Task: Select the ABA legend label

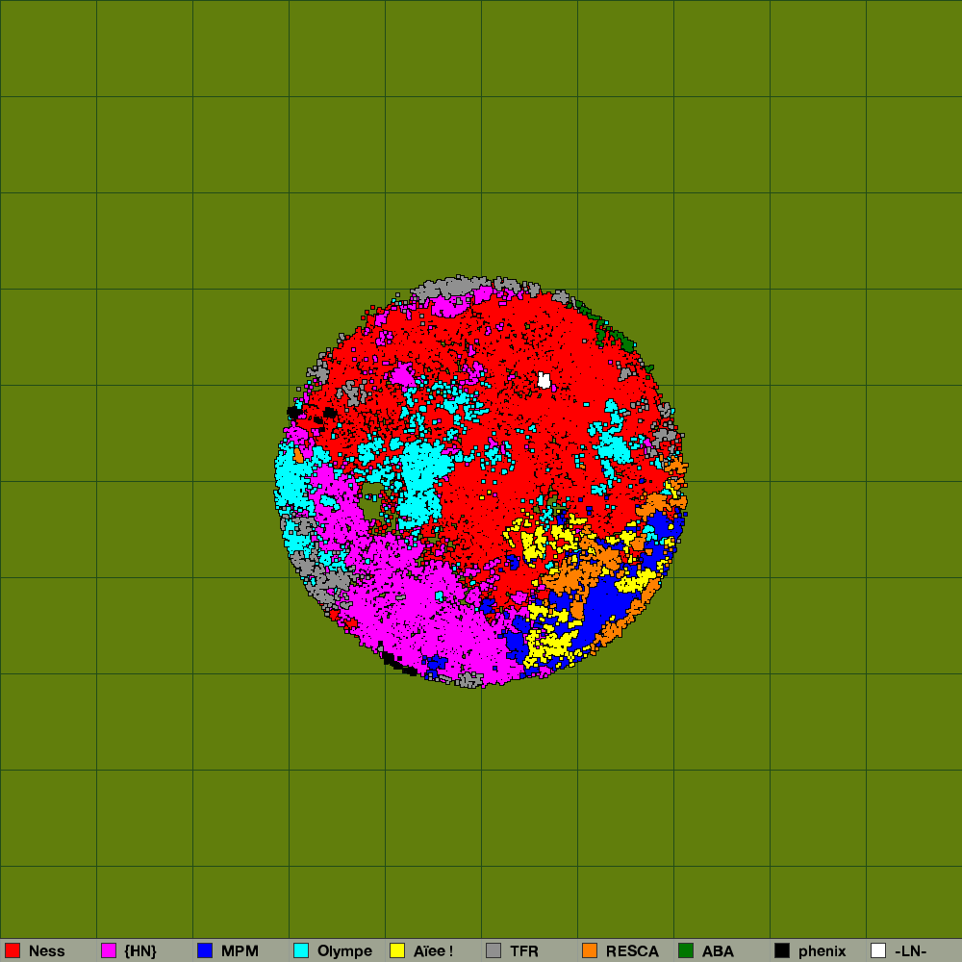Action: (718, 951)
